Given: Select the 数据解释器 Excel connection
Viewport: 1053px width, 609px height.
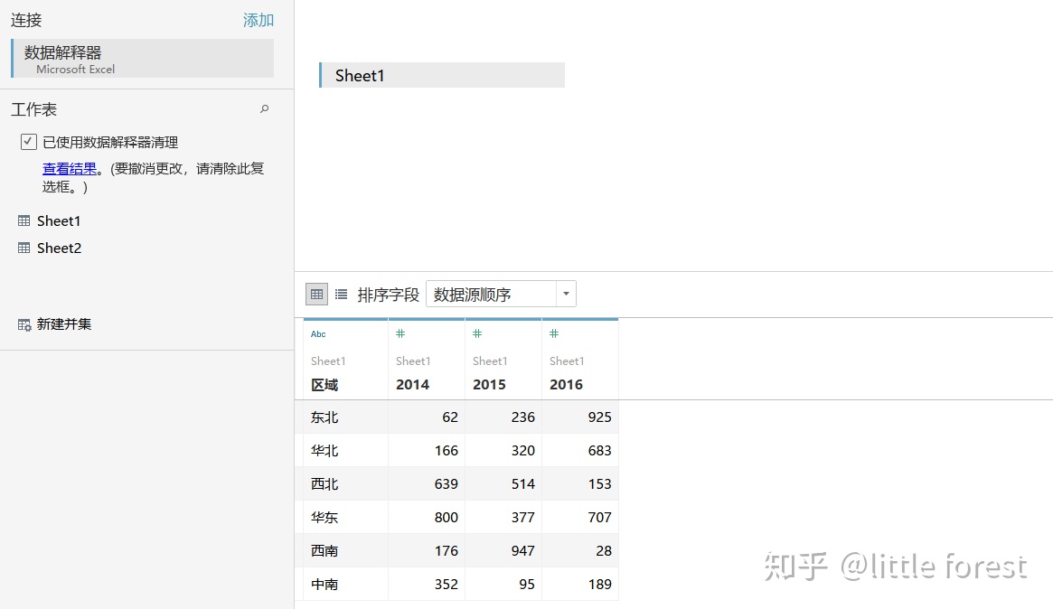Looking at the screenshot, I should pyautogui.click(x=143, y=59).
